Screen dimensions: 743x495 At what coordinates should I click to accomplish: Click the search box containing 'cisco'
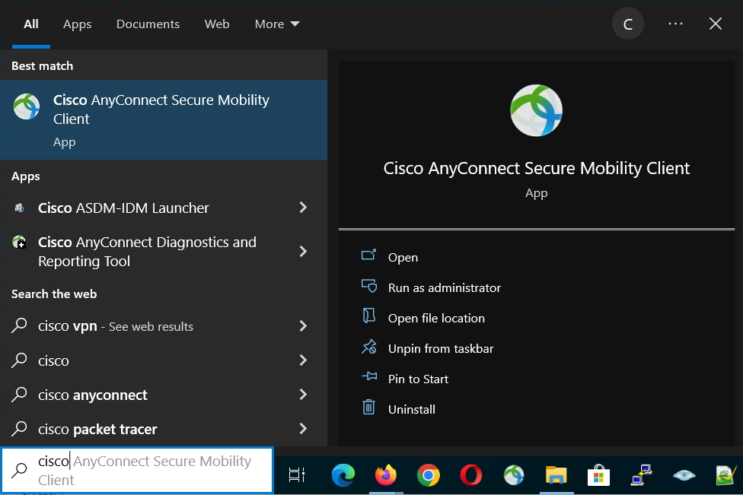point(137,471)
